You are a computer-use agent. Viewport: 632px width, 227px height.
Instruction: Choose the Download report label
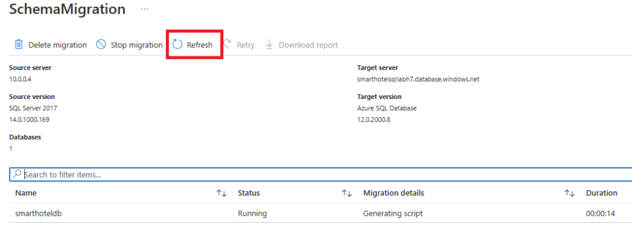pyautogui.click(x=309, y=45)
